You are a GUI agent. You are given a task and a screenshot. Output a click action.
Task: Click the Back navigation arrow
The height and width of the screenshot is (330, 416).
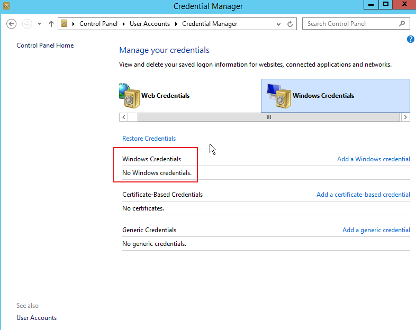pyautogui.click(x=12, y=24)
